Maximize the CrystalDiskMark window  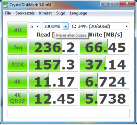pos(115,4)
